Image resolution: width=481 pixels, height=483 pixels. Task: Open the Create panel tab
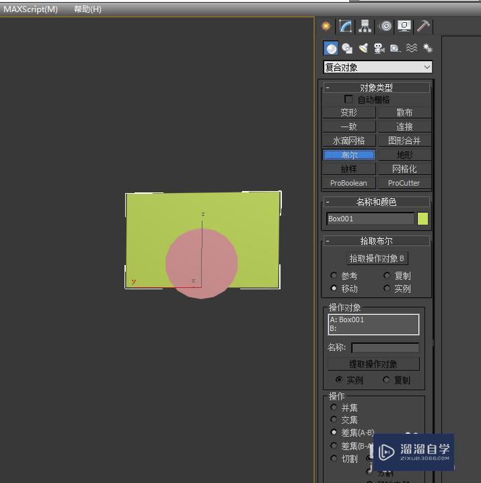[x=326, y=26]
